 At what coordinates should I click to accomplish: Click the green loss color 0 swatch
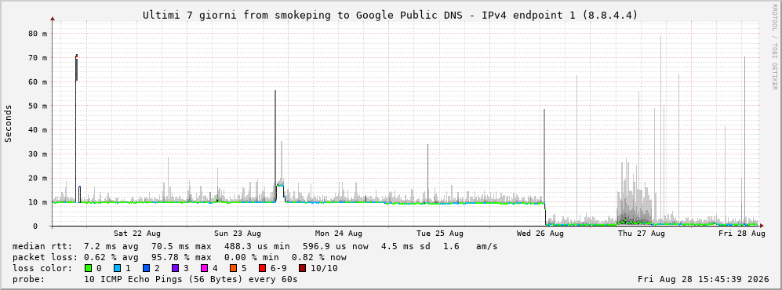(89, 268)
